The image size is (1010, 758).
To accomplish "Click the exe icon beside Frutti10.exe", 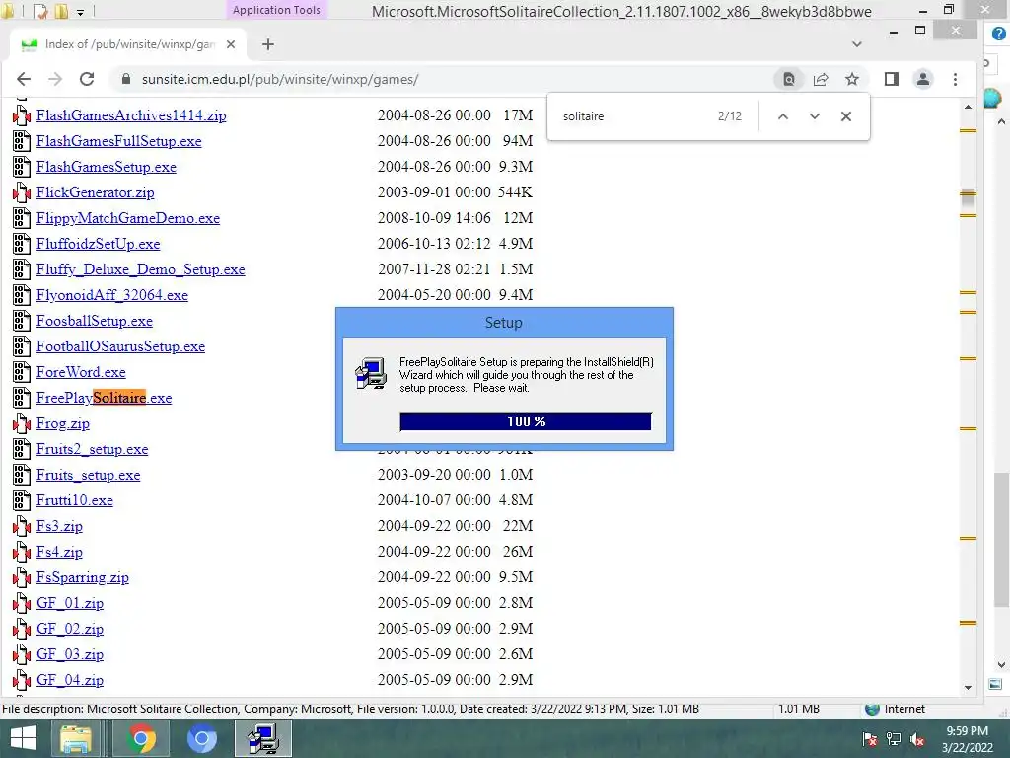I will coord(22,500).
